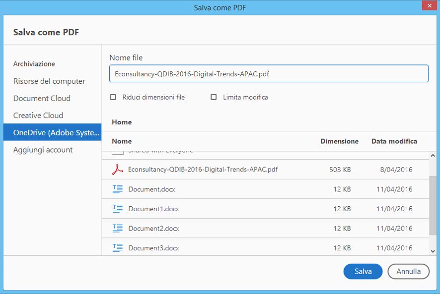
Task: Open Creative Cloud storage location
Action: click(x=38, y=116)
